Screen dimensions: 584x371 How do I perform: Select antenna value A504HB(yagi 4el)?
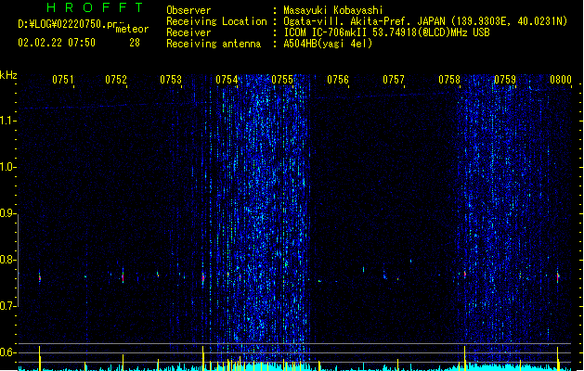(328, 44)
